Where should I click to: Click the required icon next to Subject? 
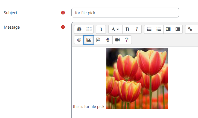[63, 13]
